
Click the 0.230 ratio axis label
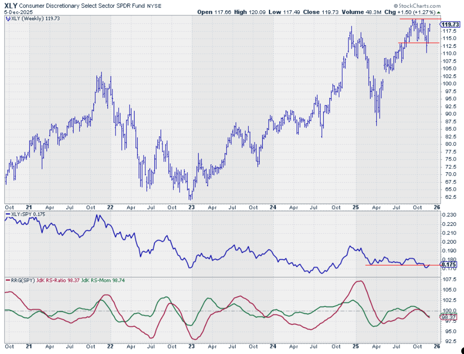click(449, 215)
